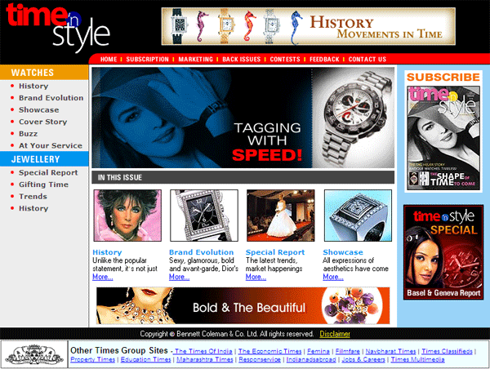Open the runway Special Report thumbnail
Viewport: 490px width, 369px height.
click(x=281, y=216)
